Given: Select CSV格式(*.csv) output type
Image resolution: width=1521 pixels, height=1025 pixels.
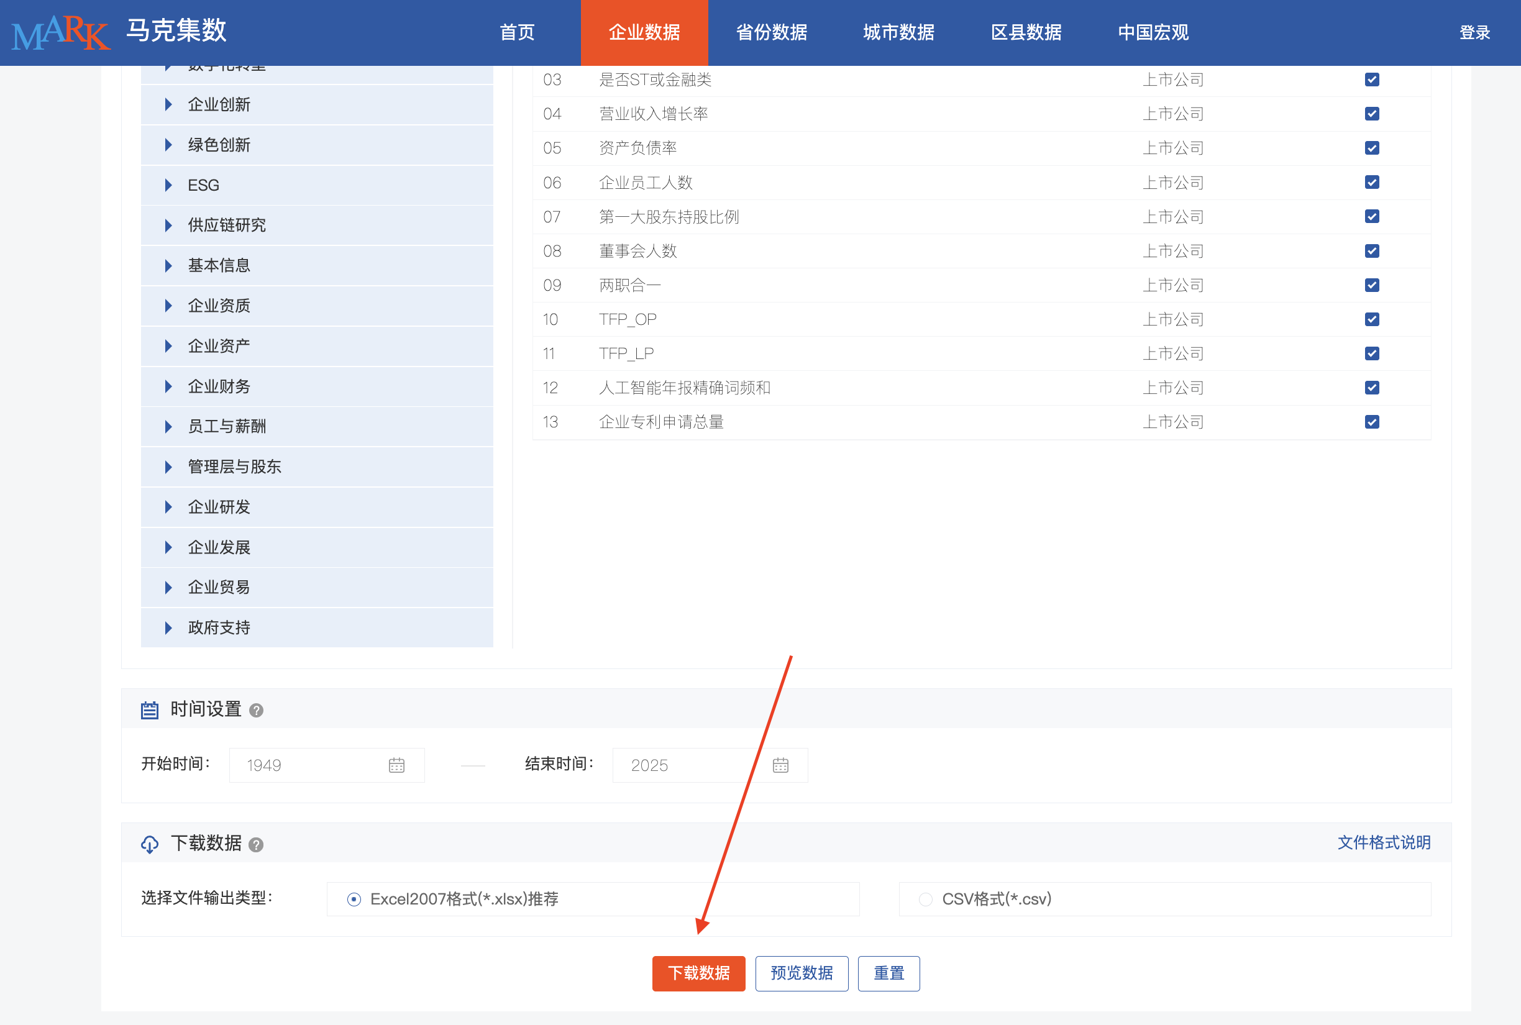Looking at the screenshot, I should click(925, 899).
